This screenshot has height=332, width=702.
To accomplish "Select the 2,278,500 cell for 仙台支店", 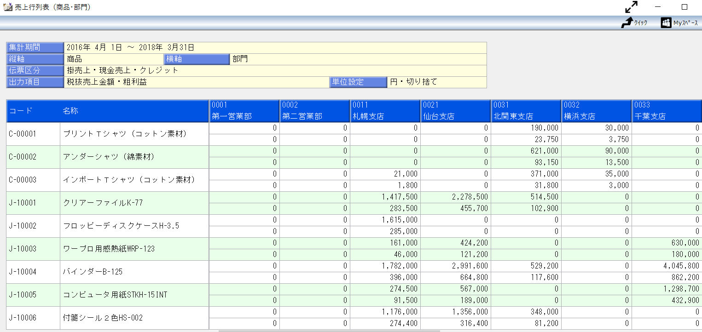I will click(455, 197).
